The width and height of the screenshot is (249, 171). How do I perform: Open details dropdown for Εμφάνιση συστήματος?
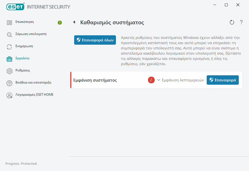point(180,80)
